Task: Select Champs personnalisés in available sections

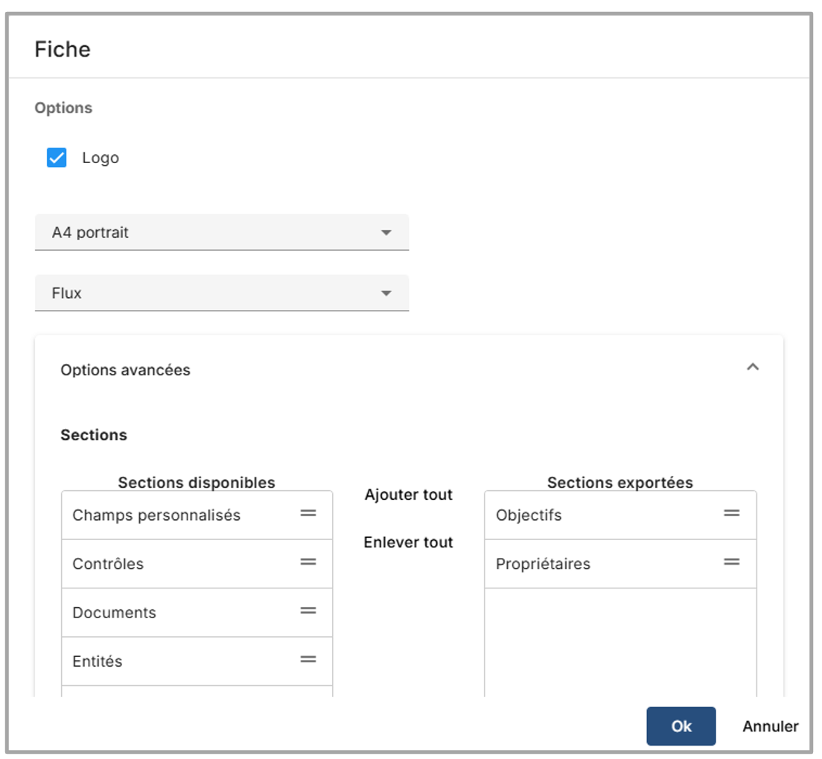Action: [x=156, y=515]
